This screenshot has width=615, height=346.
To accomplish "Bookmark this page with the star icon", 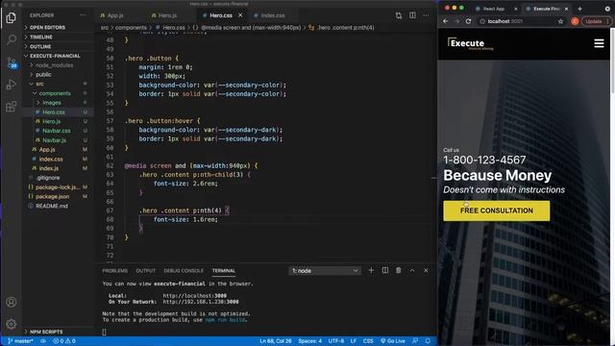I will pyautogui.click(x=561, y=21).
